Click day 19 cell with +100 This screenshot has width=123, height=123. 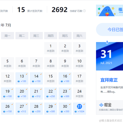[7, 94]
